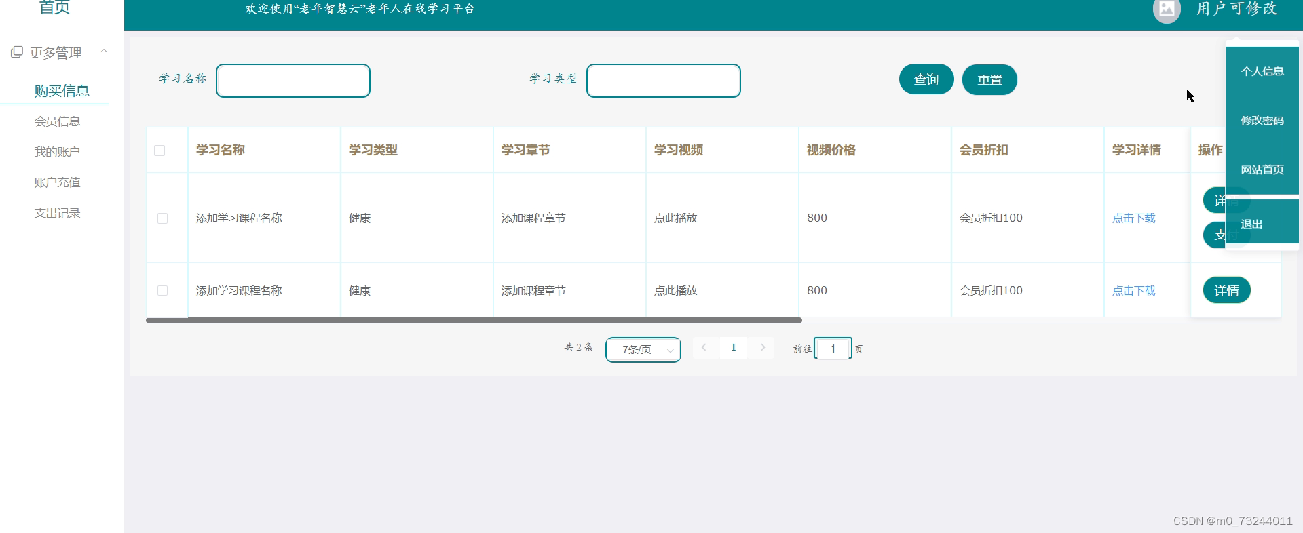Click 添加学习课程名称 in the second row

click(x=239, y=290)
